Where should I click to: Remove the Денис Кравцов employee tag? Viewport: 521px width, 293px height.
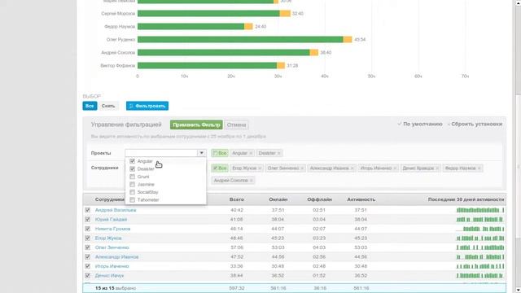point(437,168)
